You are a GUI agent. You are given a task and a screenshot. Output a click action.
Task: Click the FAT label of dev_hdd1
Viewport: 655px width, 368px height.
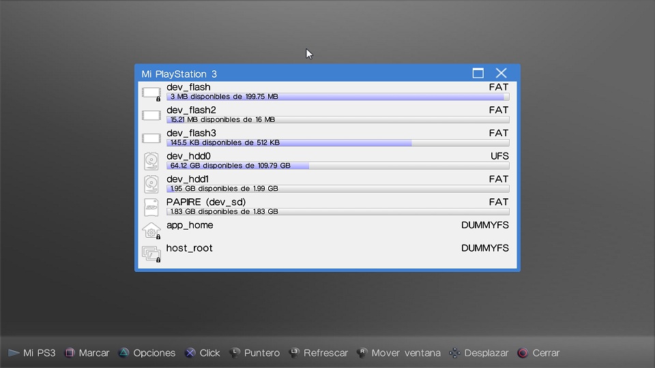pyautogui.click(x=499, y=179)
